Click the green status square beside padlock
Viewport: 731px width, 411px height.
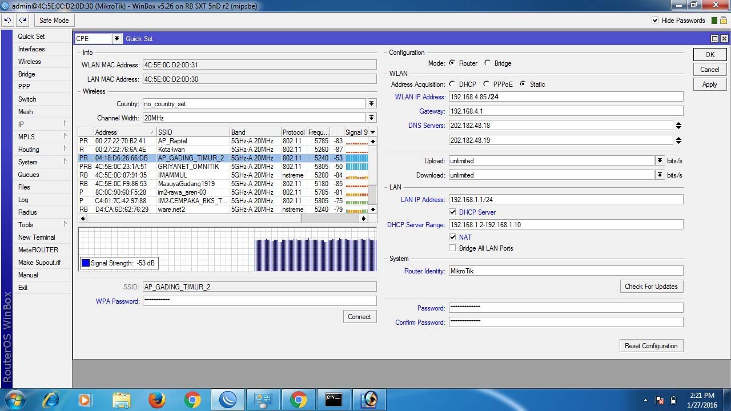click(716, 21)
